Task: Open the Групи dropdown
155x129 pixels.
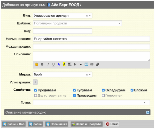Action: 91,102
